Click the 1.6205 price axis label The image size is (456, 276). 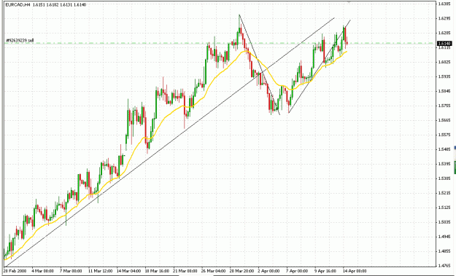[444, 33]
